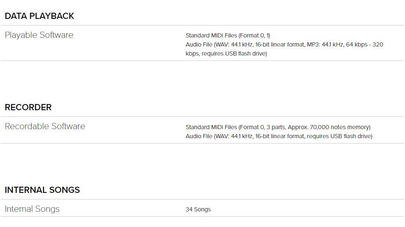Select the Internal Songs row label

(x=32, y=209)
